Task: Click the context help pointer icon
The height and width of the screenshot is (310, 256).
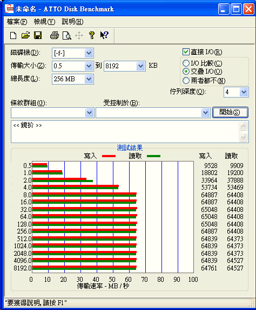Action: click(104, 35)
